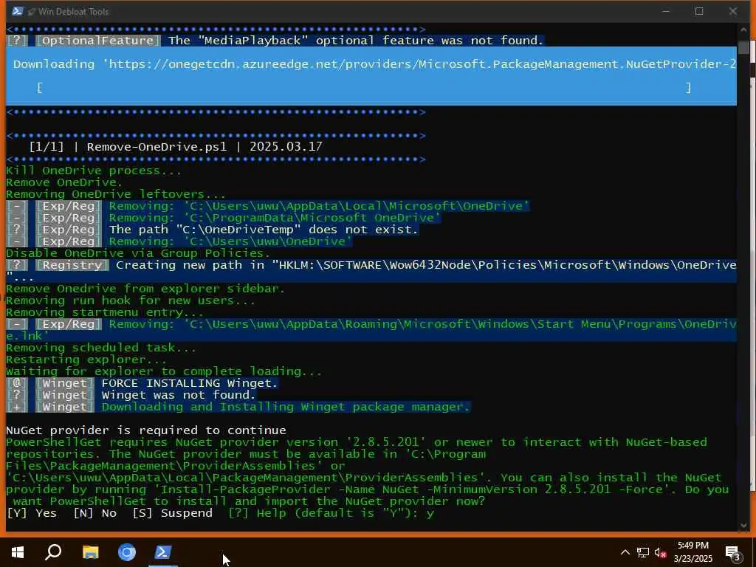Click the console scrollbar down arrow
The height and width of the screenshot is (567, 756).
(743, 525)
